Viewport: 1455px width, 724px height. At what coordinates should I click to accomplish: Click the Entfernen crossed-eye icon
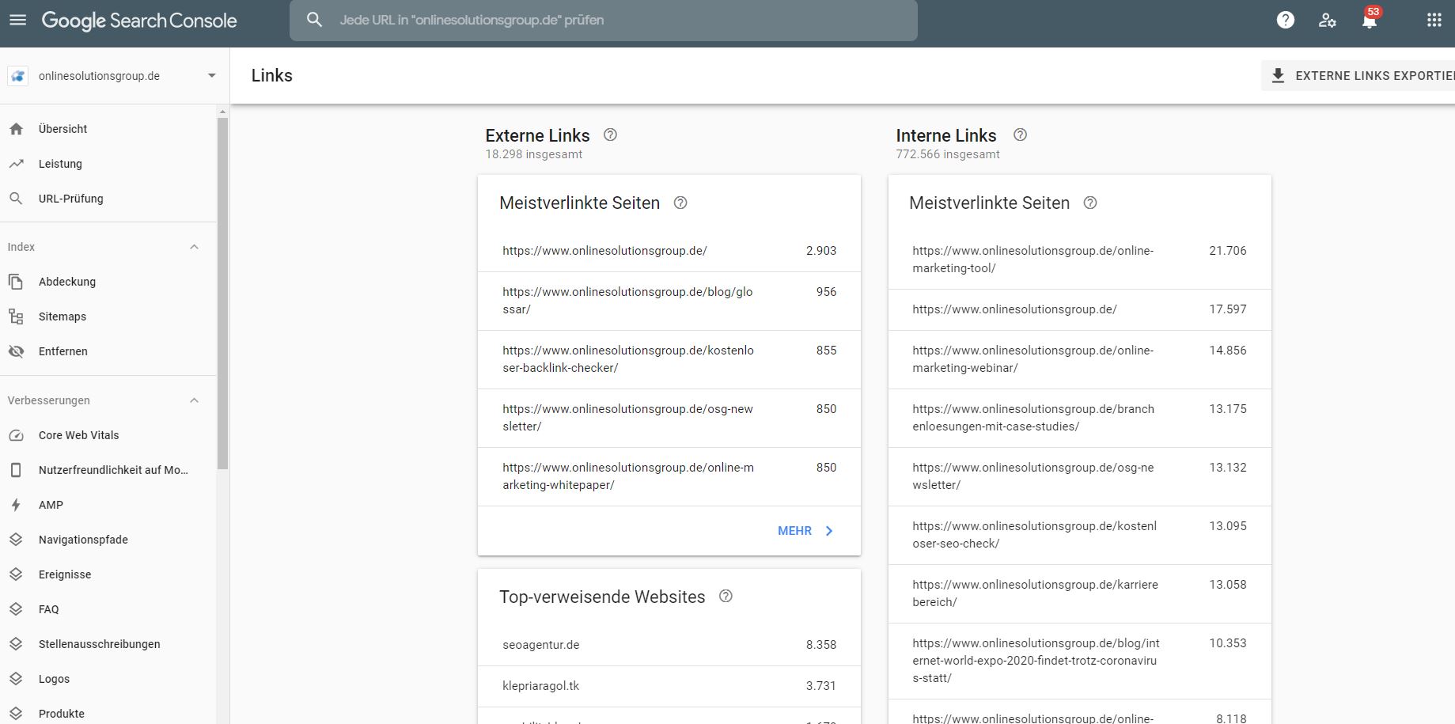16,351
